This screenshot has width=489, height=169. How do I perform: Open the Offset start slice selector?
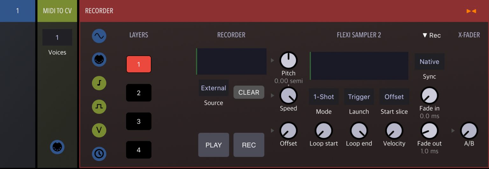tap(394, 97)
